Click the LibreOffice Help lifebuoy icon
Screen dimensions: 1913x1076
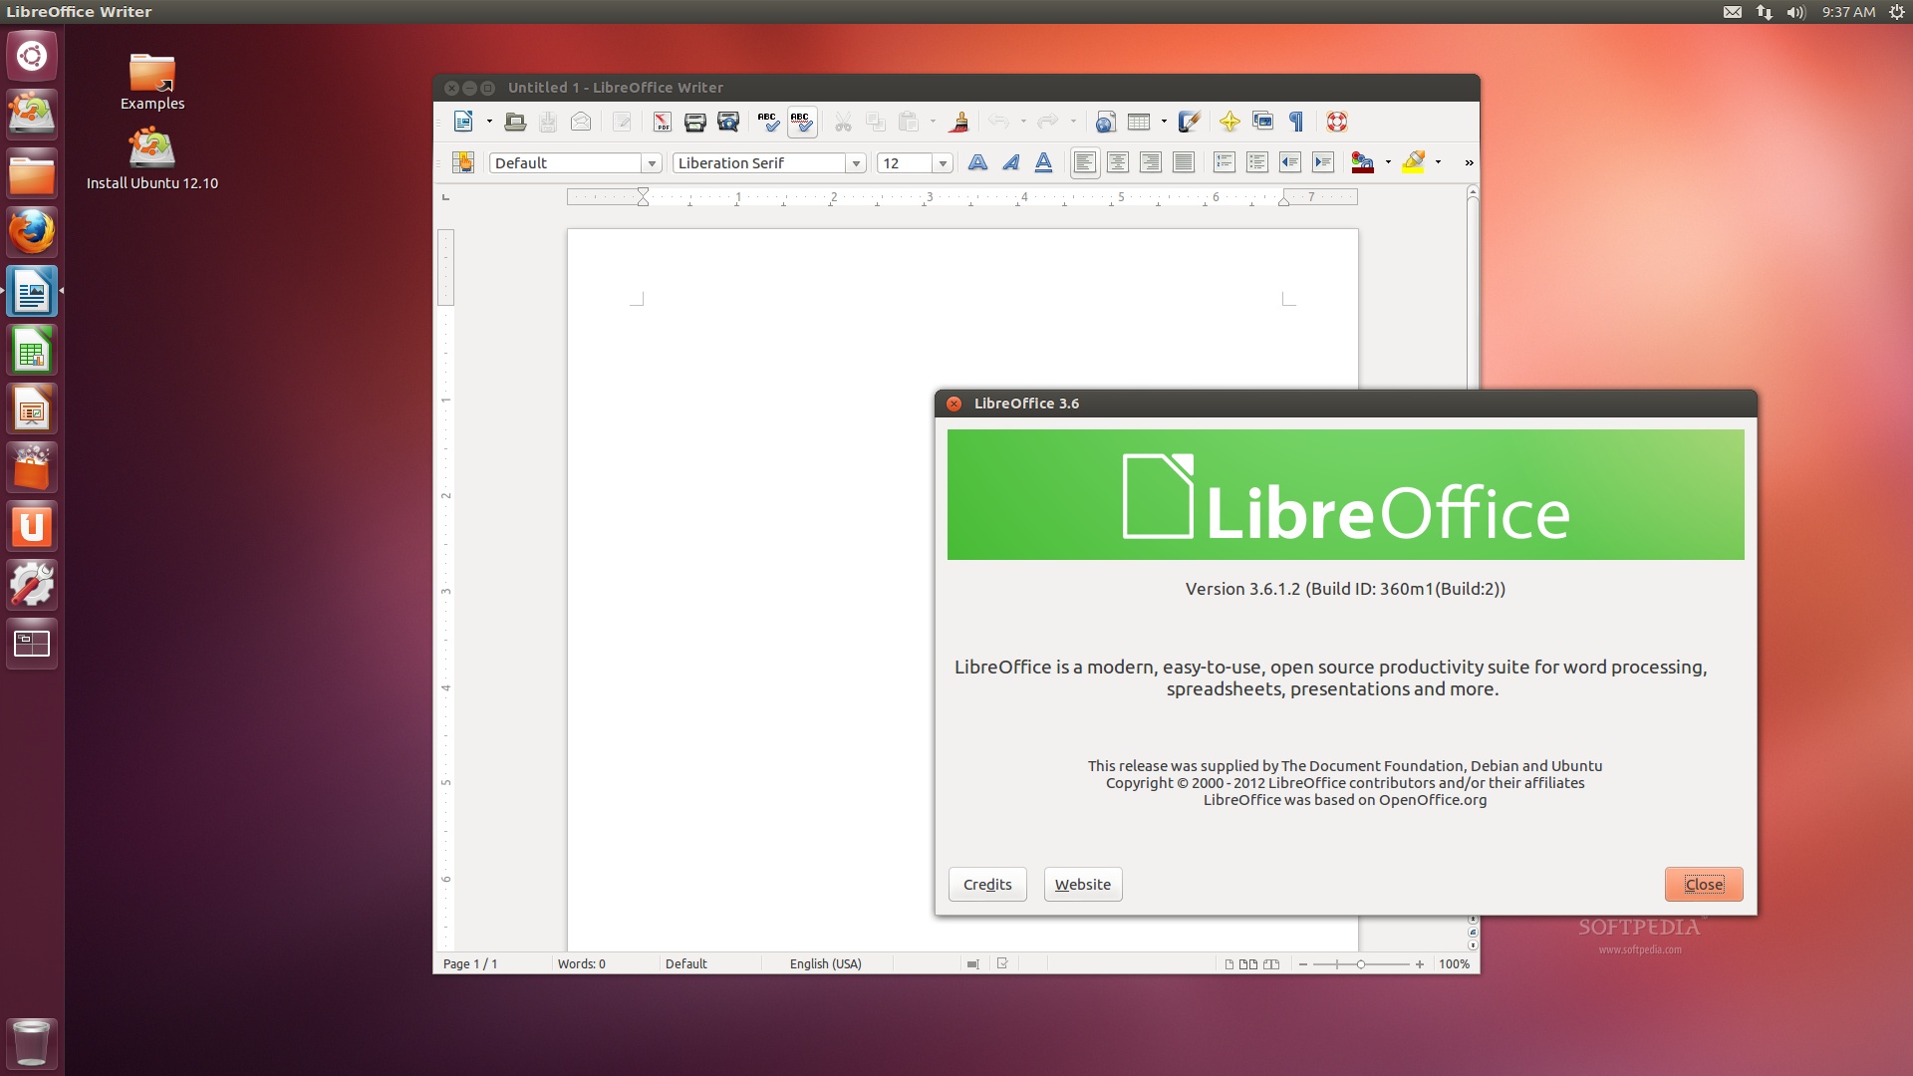(1337, 122)
